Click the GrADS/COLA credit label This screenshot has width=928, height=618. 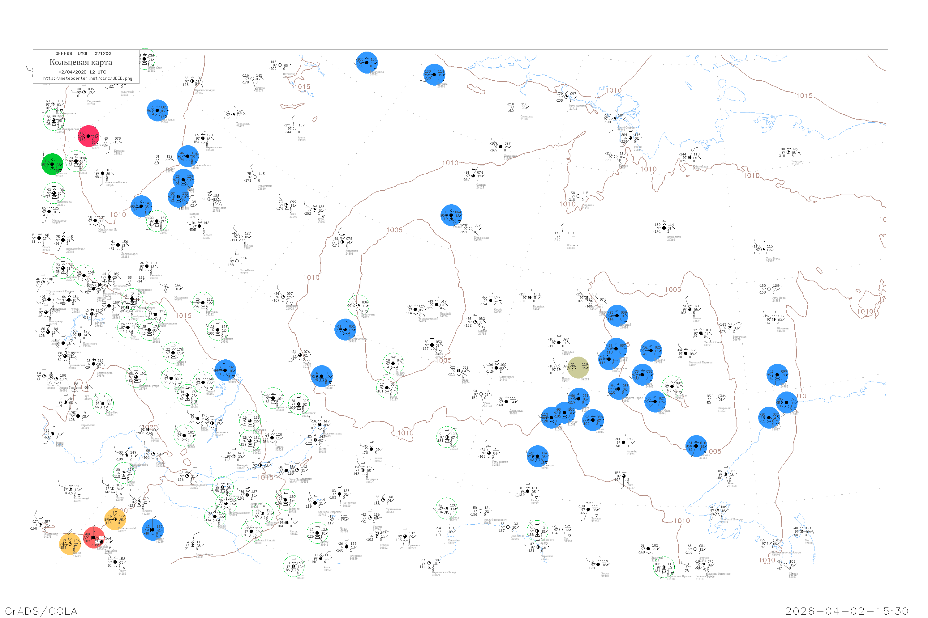pos(41,611)
